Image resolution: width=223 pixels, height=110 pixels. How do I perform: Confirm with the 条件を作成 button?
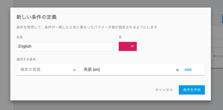coord(192,90)
